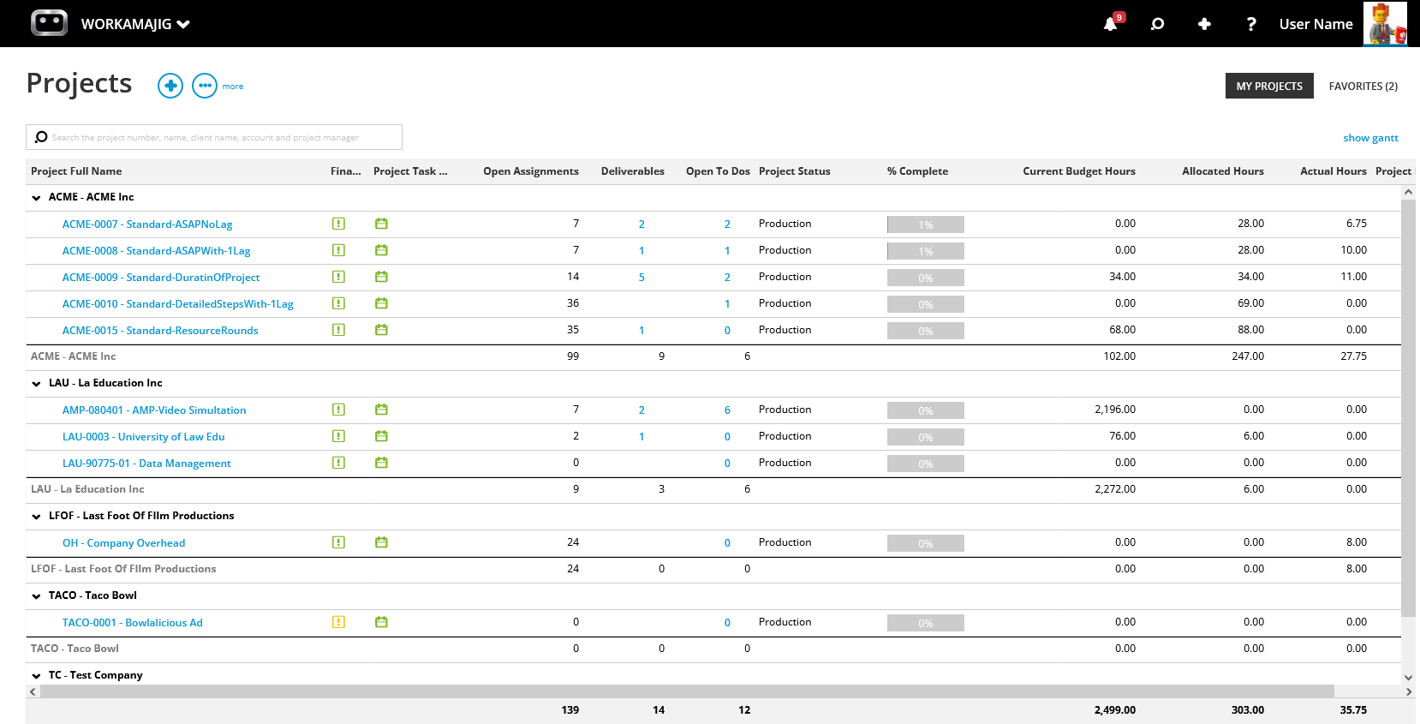Viewport: 1420px width, 724px height.
Task: Click the Workamajig robot logo
Action: (49, 23)
